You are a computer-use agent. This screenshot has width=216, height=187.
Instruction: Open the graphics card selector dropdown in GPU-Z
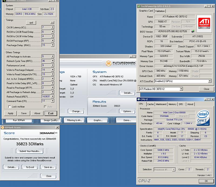[181, 89]
